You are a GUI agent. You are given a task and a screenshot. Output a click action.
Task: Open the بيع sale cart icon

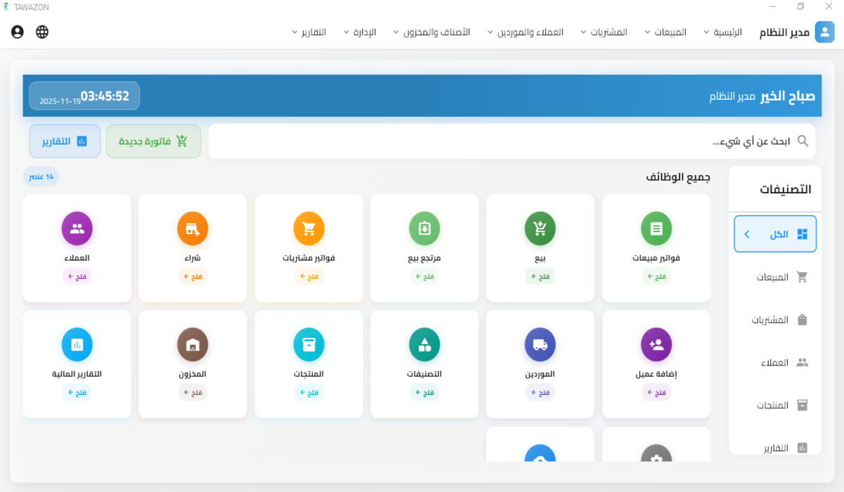pyautogui.click(x=540, y=228)
